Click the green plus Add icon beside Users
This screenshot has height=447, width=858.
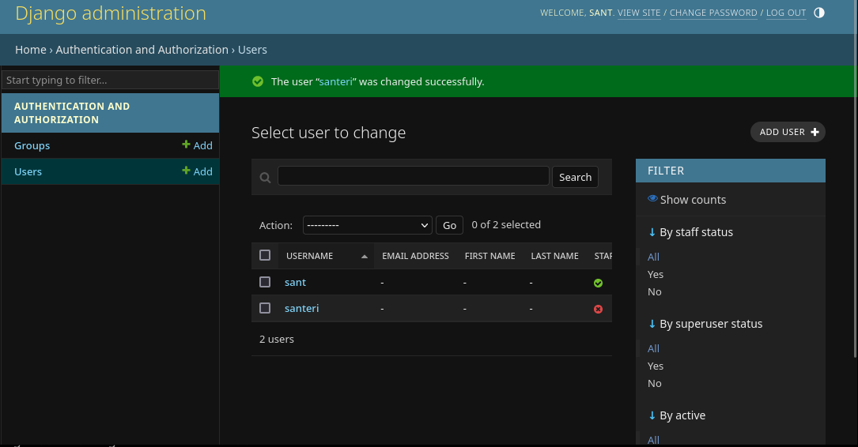click(187, 171)
